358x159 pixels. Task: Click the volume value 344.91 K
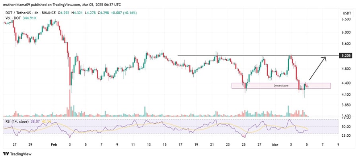click(30, 17)
